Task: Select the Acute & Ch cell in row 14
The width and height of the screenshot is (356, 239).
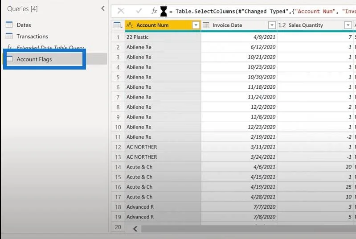Action: [x=163, y=167]
